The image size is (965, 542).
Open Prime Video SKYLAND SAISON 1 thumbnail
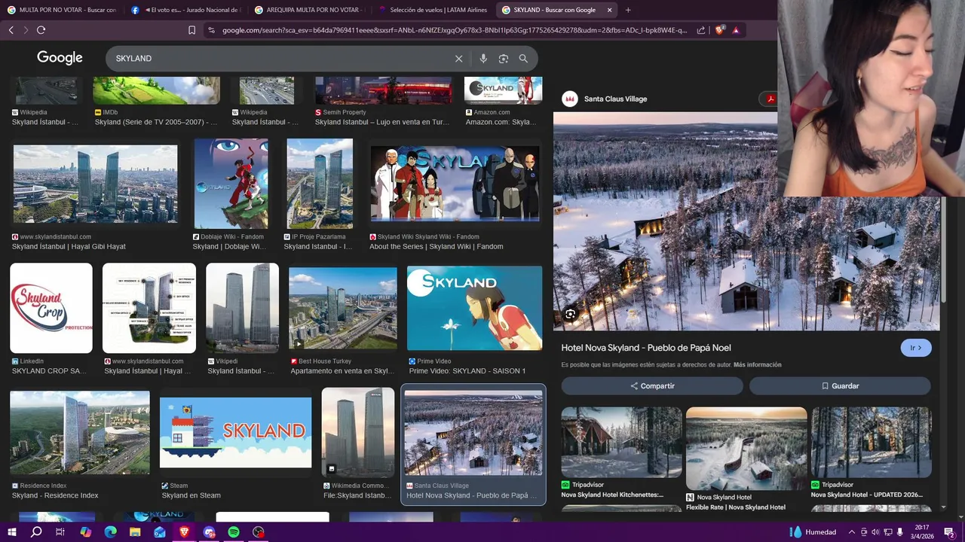(474, 308)
